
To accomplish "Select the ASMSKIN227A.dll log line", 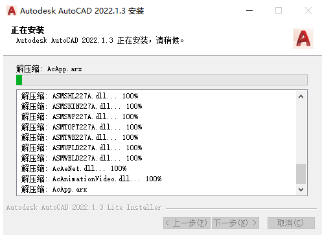I will point(82,106).
